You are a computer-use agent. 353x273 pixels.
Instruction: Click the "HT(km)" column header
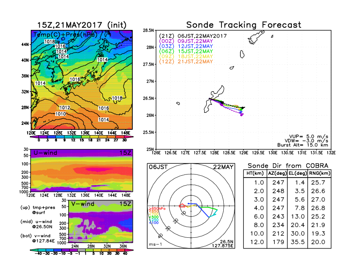255,173
